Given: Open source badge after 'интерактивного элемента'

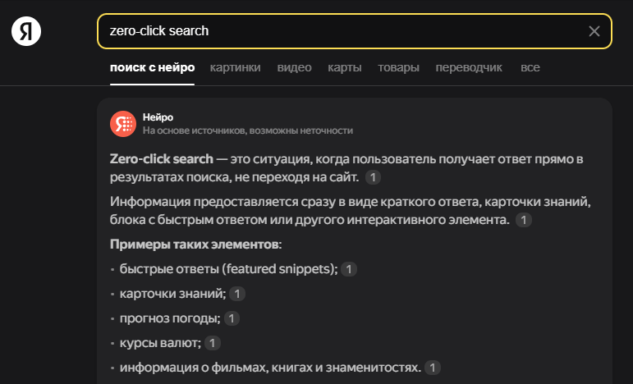Looking at the screenshot, I should (524, 220).
